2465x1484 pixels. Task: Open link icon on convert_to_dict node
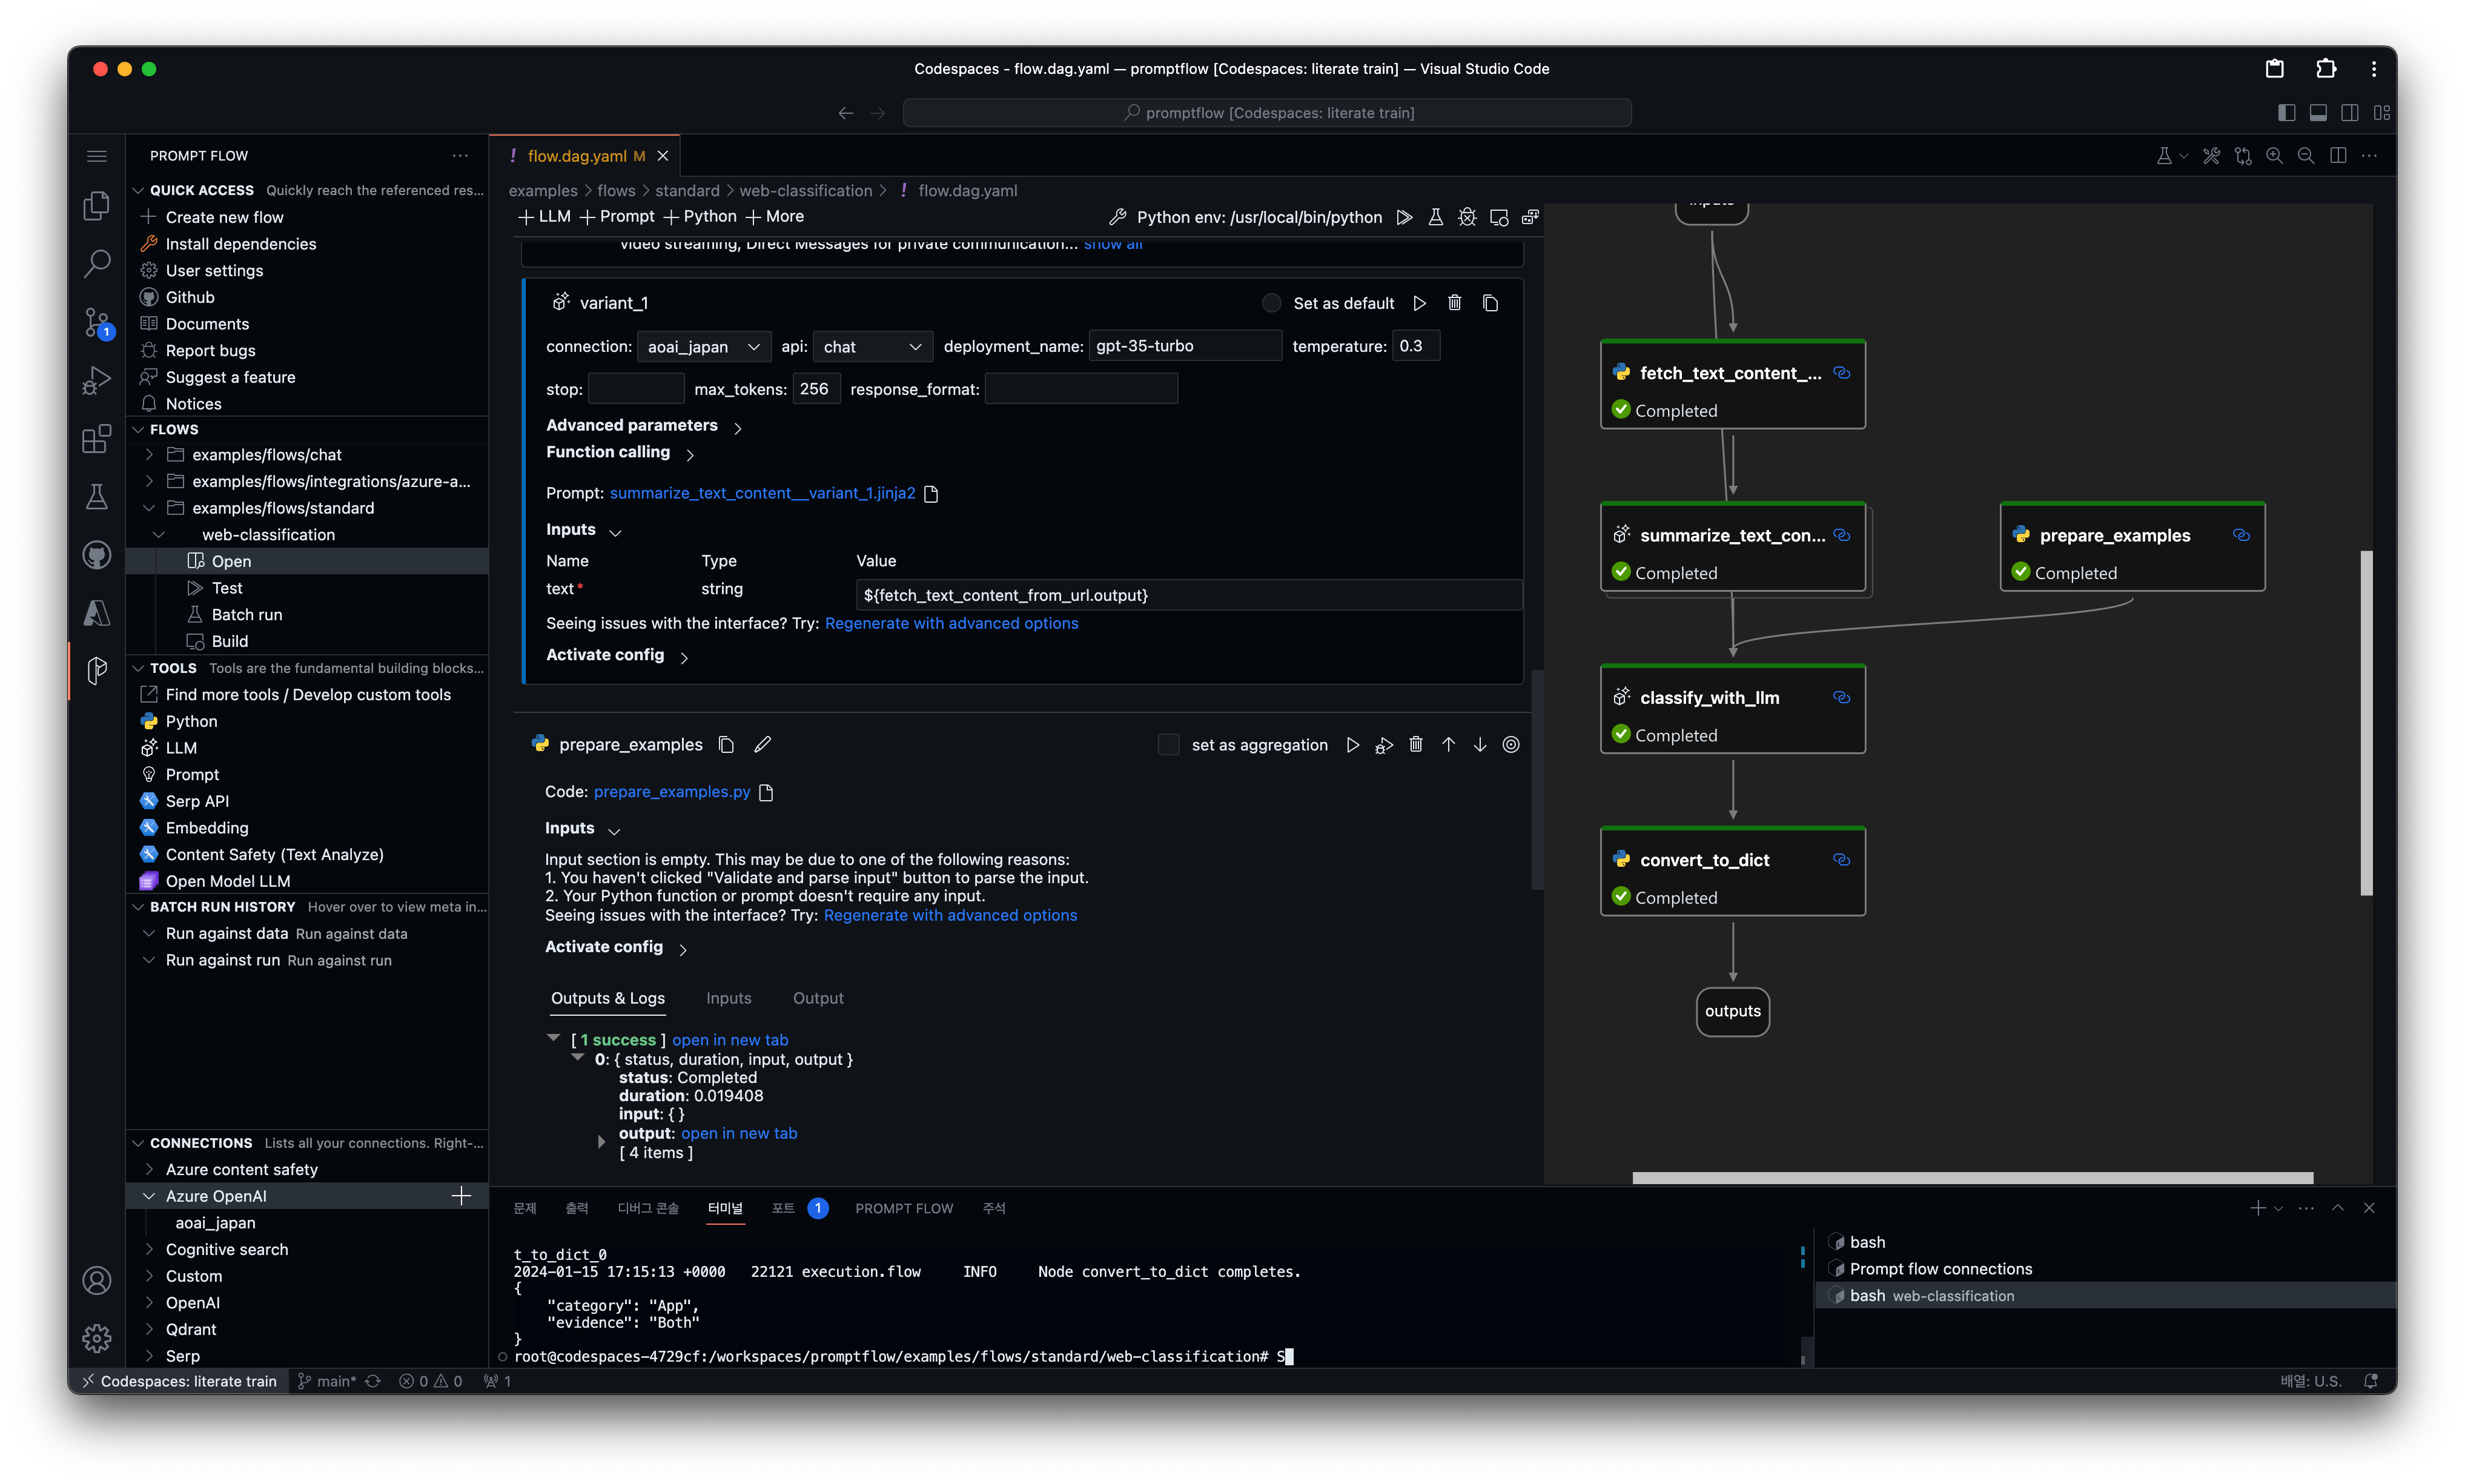click(1841, 859)
